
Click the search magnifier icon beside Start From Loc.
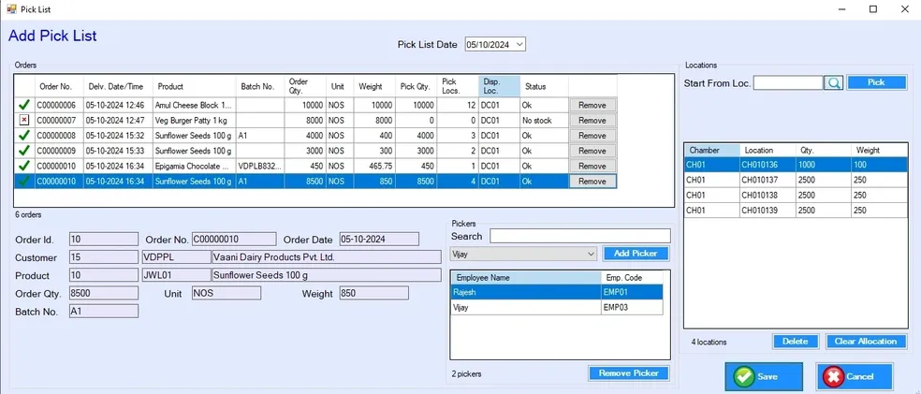pos(833,83)
